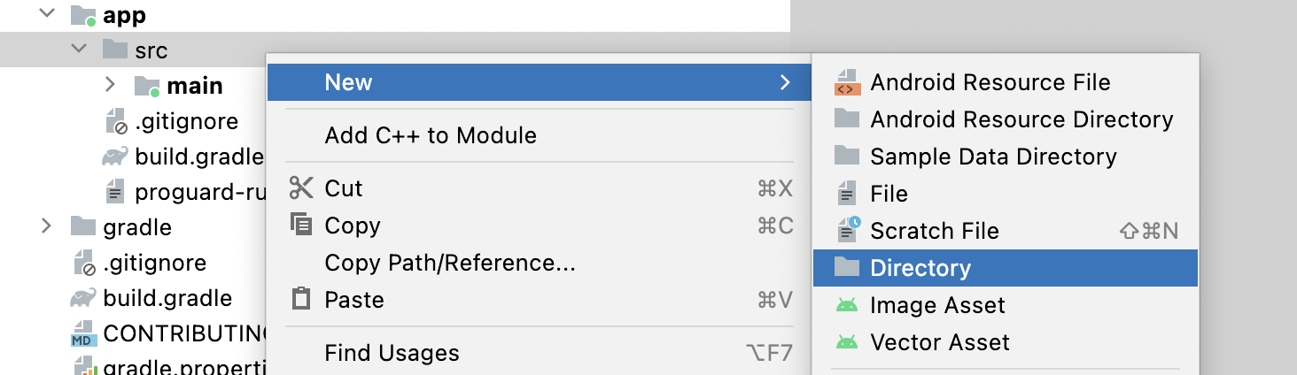This screenshot has height=375, width=1297.
Task: Expand the main folder
Action: point(110,85)
